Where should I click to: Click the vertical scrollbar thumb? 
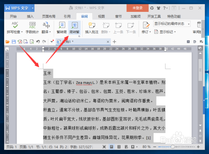click(x=200, y=70)
